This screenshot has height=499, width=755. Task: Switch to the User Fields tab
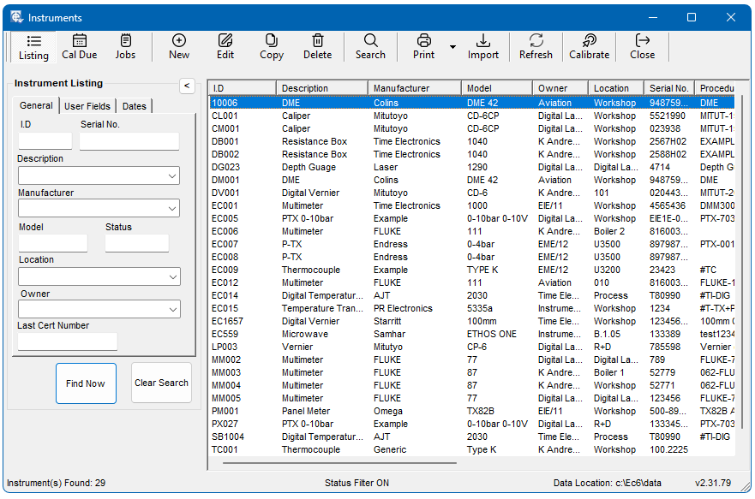(87, 106)
